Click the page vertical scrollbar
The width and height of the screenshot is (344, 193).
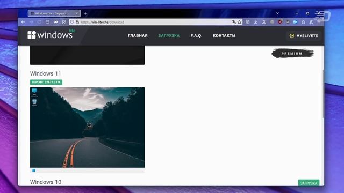click(323, 94)
